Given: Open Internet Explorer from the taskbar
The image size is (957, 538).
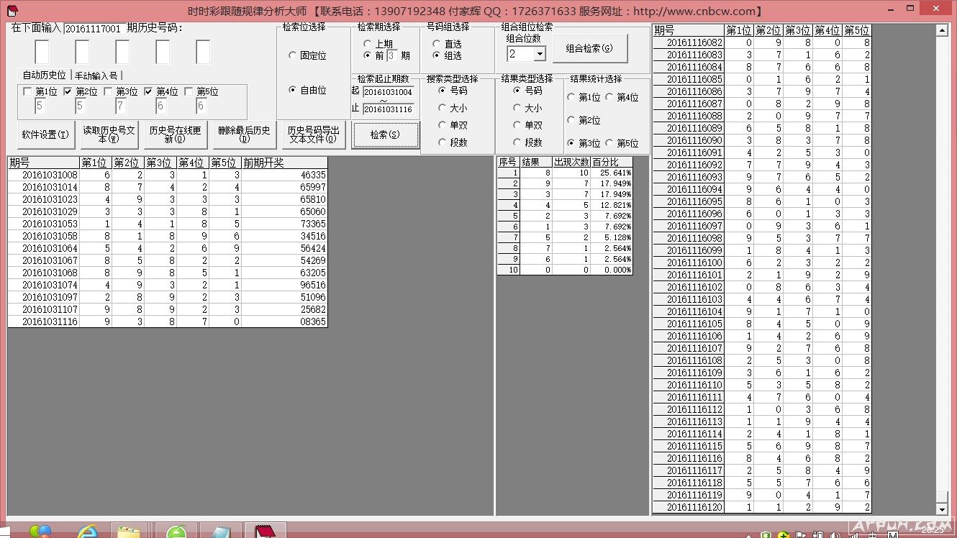Looking at the screenshot, I should (x=88, y=532).
